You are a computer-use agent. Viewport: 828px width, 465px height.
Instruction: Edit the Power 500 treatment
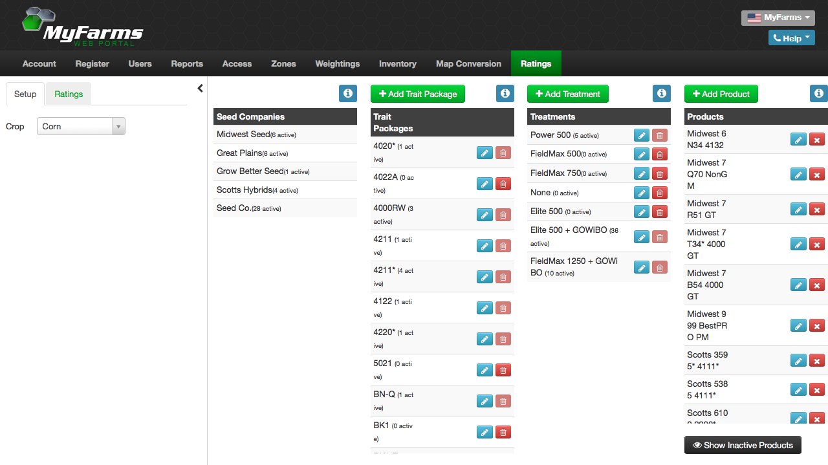642,135
